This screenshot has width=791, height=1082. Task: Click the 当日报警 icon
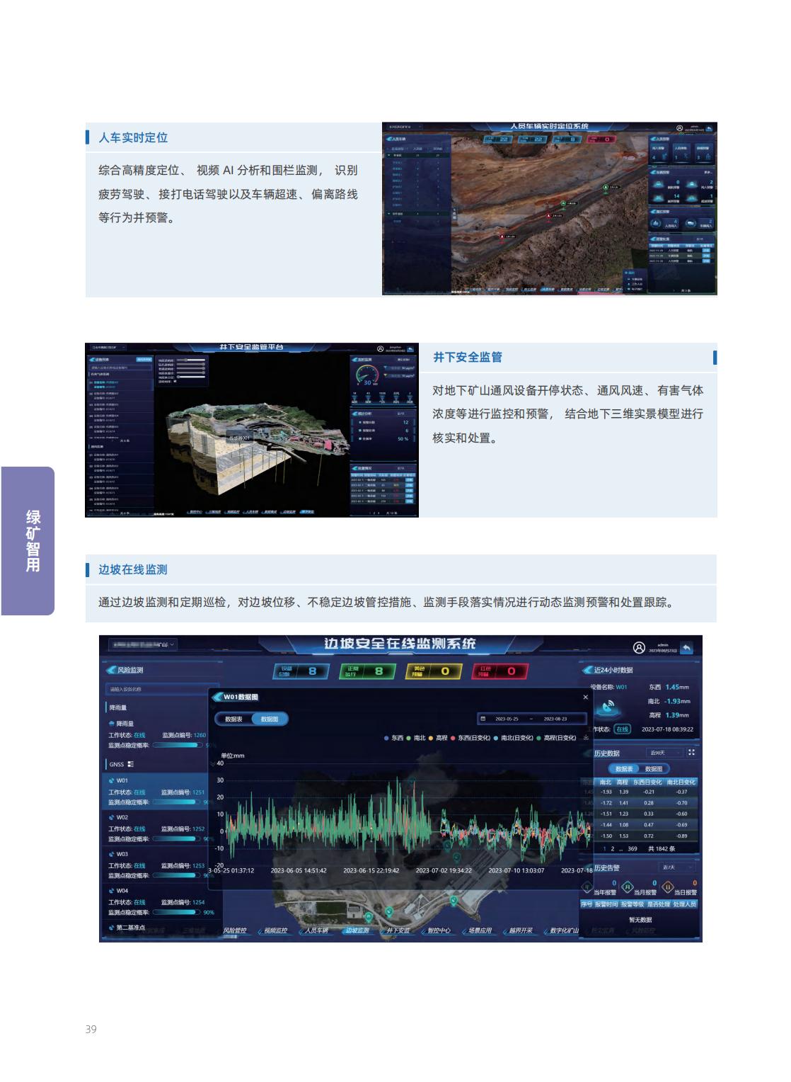[667, 887]
